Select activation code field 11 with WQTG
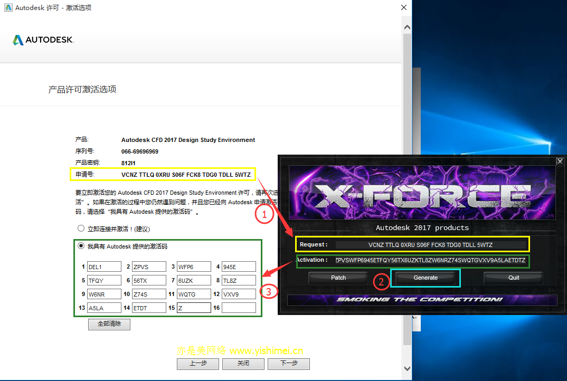Screen dimensions: 567x381 (194, 294)
